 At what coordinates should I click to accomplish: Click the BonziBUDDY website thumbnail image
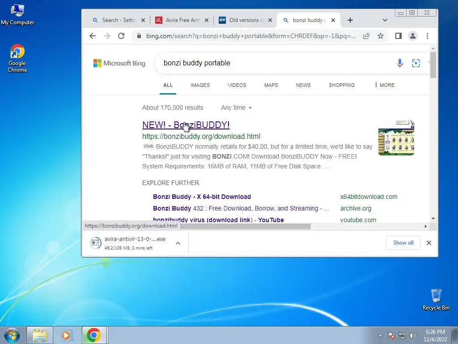[396, 138]
